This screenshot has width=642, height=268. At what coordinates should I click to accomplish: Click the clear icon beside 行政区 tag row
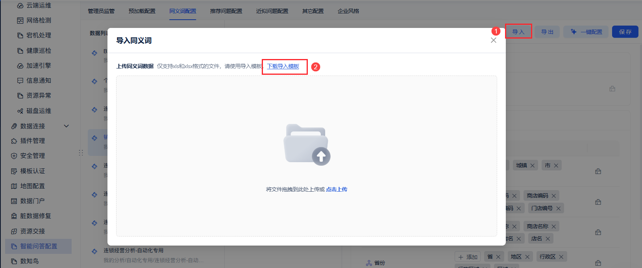tap(598, 263)
